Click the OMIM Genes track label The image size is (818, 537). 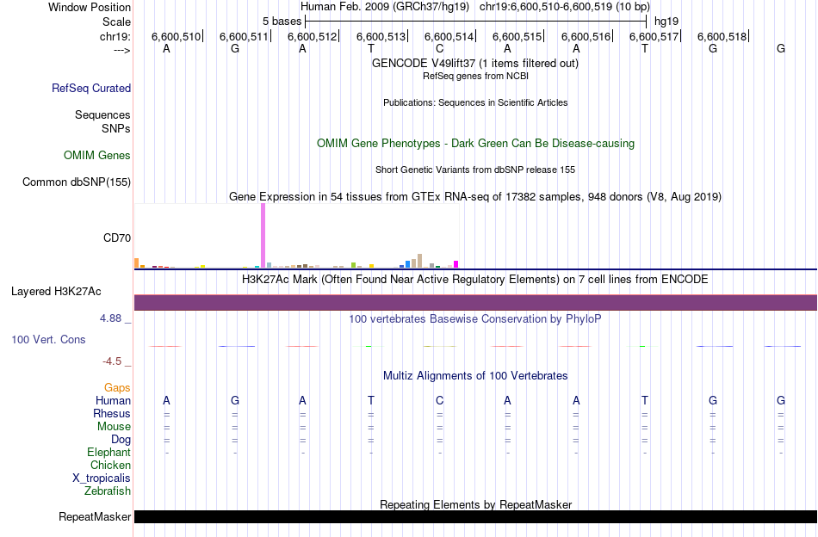97,156
